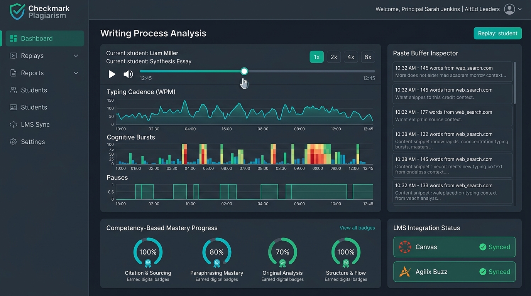Click the Reports document icon

click(14, 73)
